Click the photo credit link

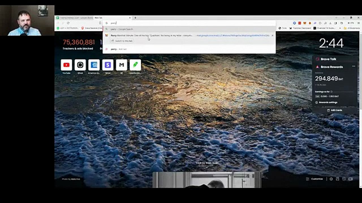click(x=71, y=179)
